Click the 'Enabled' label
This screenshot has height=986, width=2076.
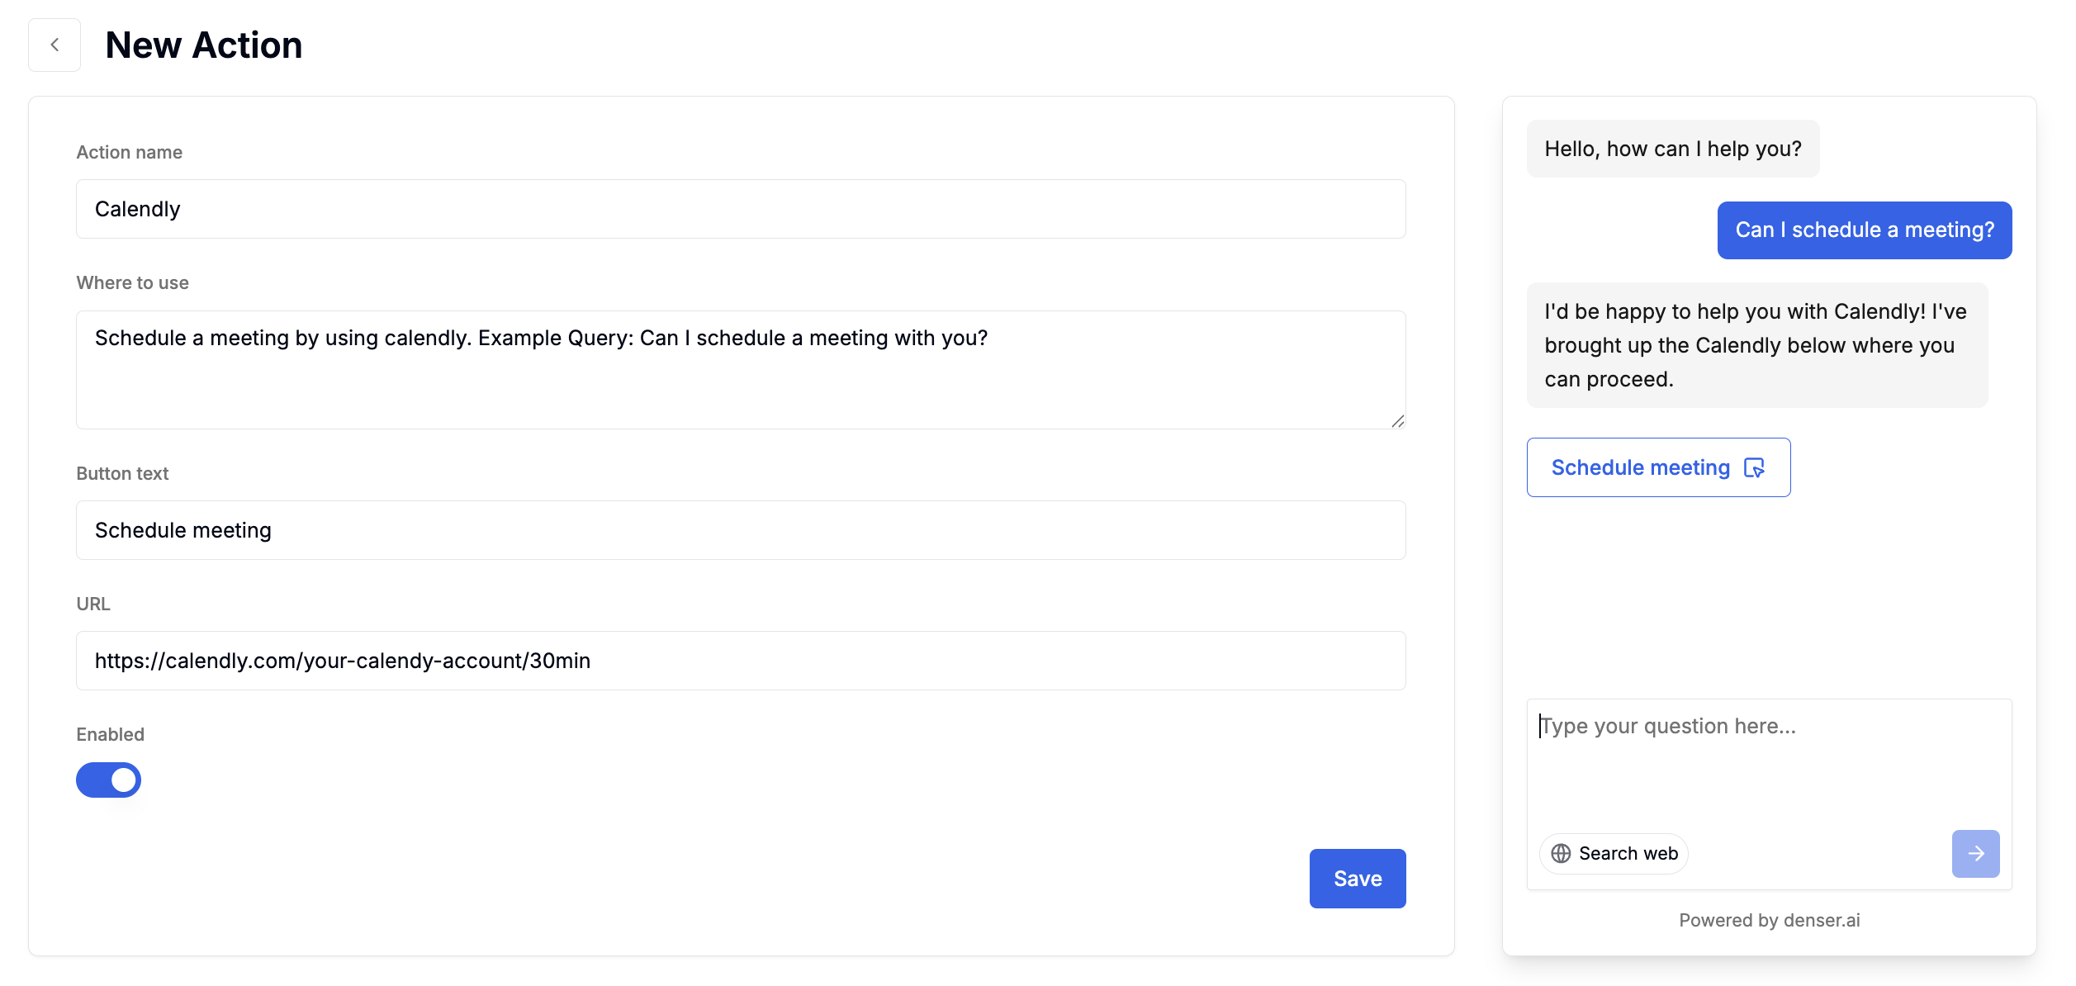click(110, 734)
